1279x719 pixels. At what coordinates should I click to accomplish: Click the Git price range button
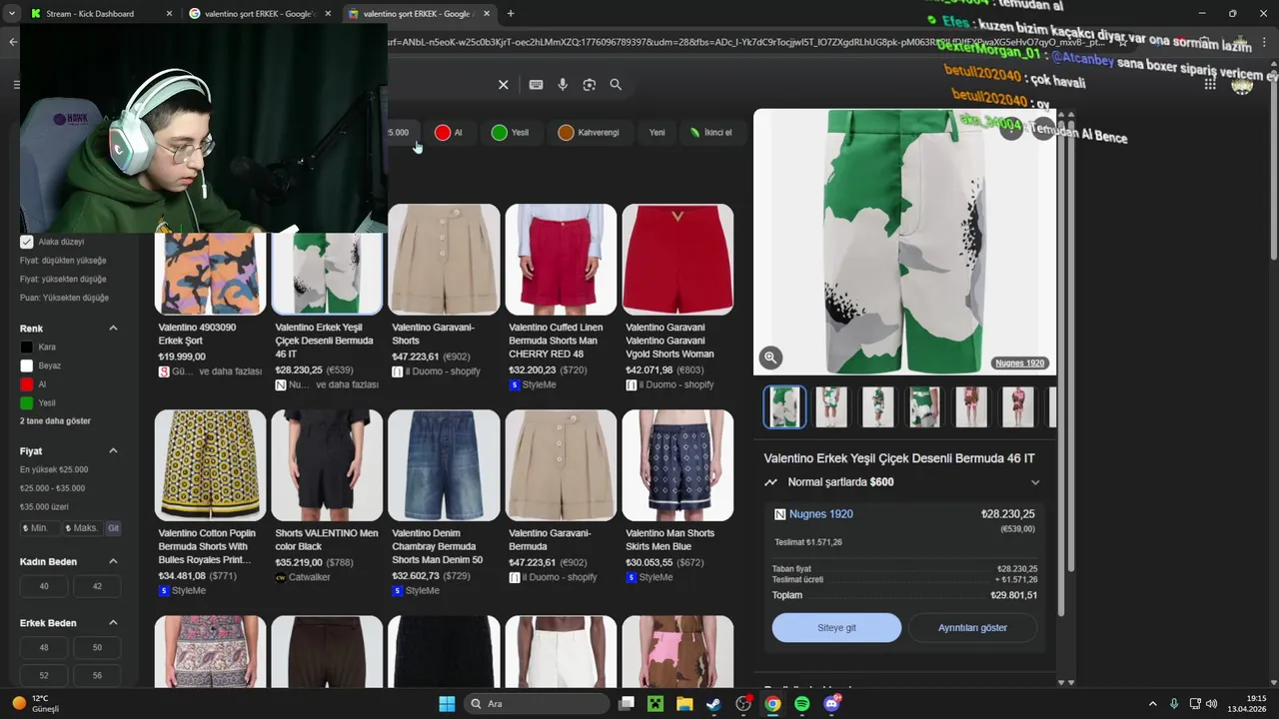113,528
